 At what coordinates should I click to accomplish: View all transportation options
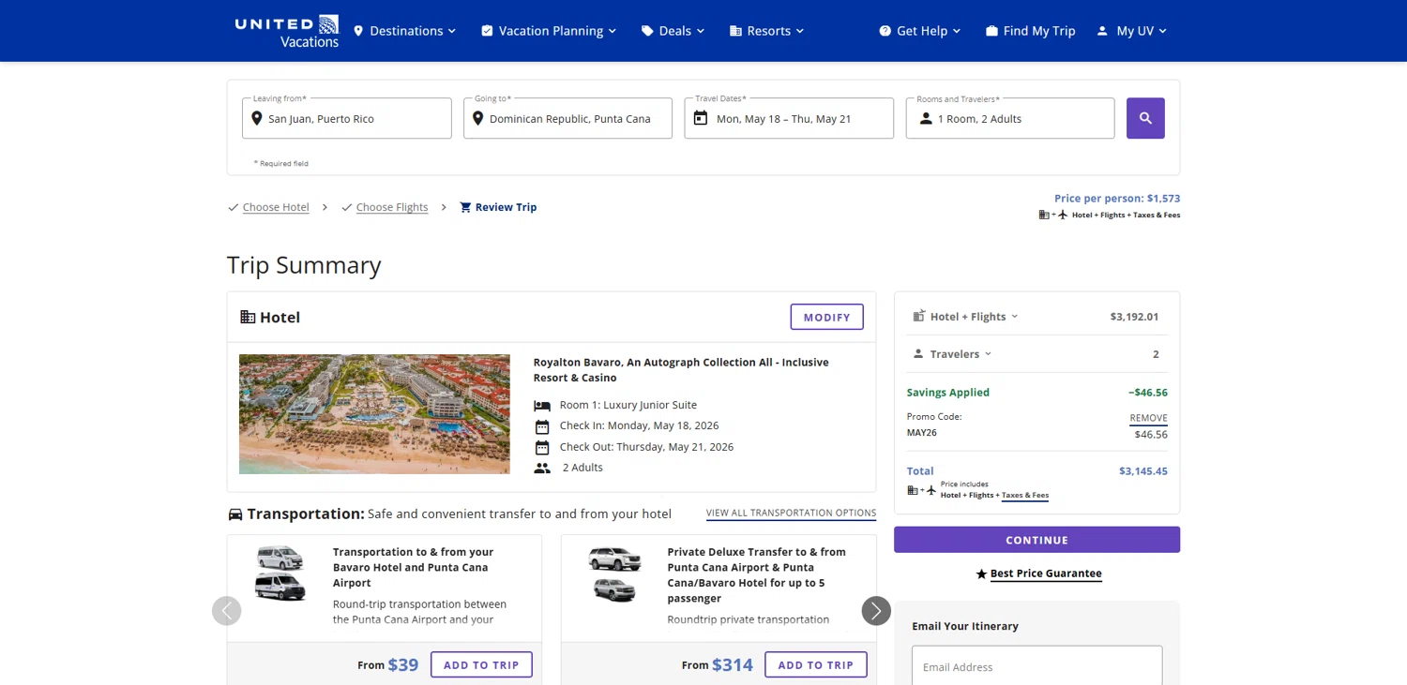791,513
